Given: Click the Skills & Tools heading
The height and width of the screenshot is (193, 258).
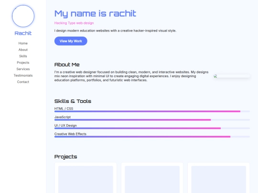Looking at the screenshot, I should point(73,101).
